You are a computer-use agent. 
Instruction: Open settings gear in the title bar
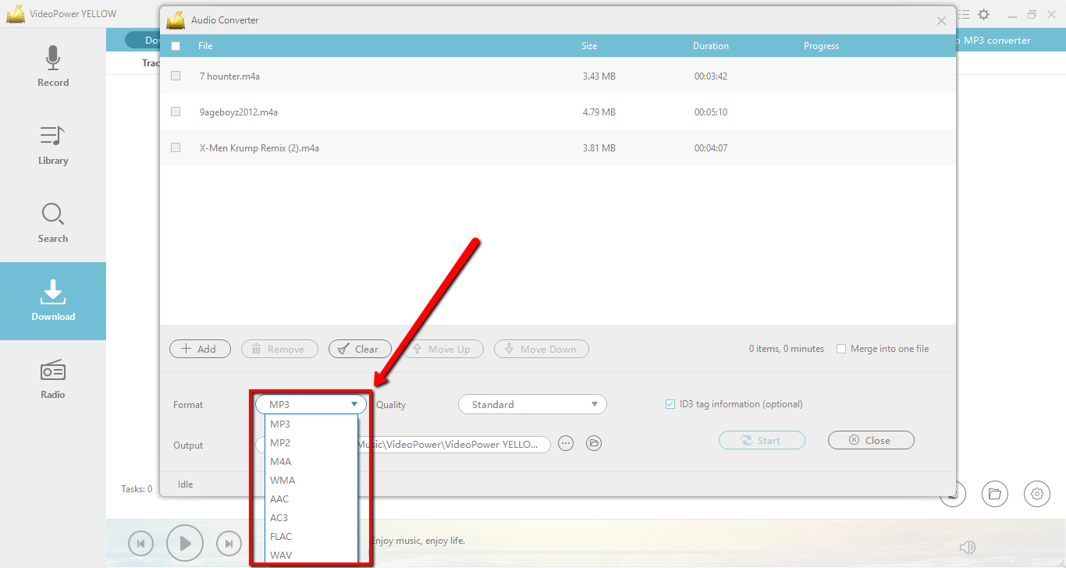coord(982,13)
